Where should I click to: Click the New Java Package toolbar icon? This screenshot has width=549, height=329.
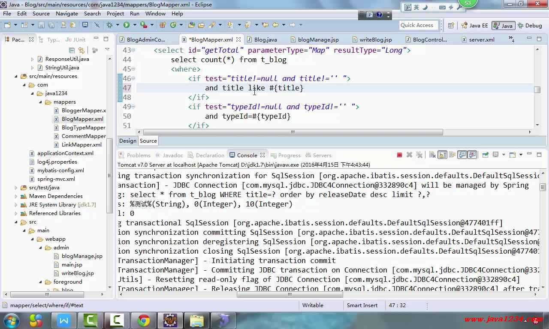[x=163, y=25]
